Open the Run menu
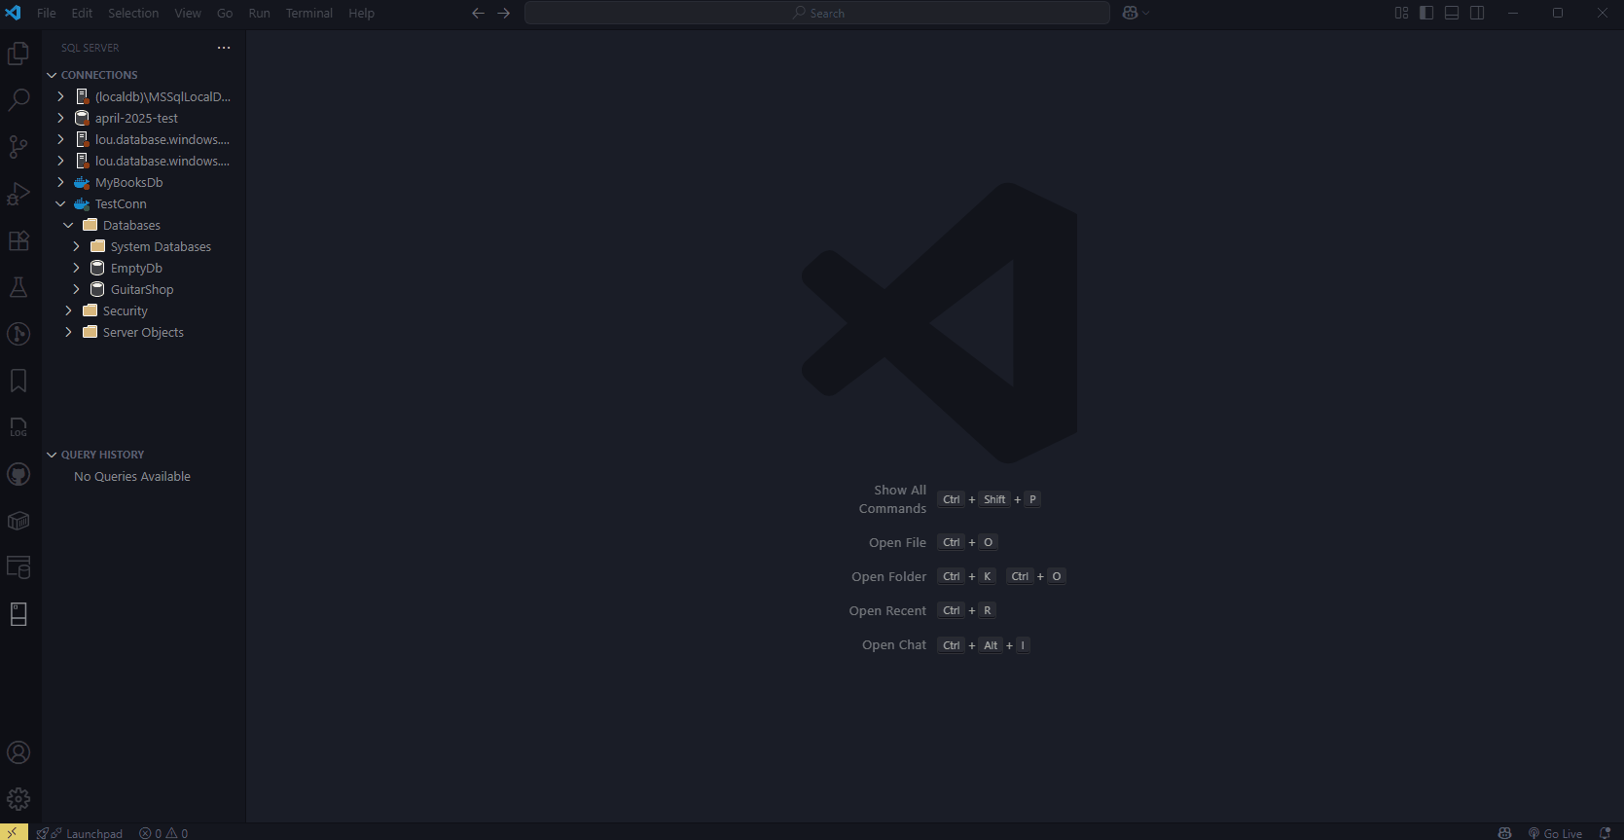This screenshot has height=840, width=1624. point(259,13)
